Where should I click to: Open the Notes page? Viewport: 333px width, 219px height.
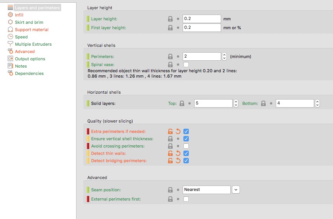pyautogui.click(x=21, y=66)
